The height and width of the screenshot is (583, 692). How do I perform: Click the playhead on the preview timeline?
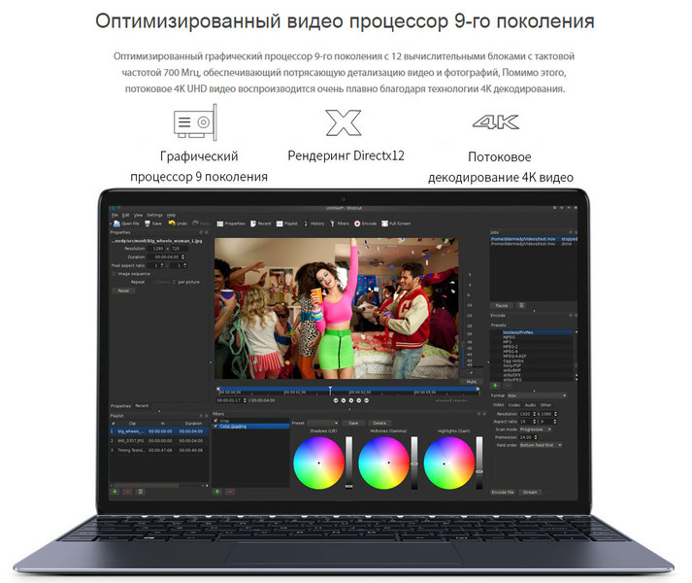(330, 391)
